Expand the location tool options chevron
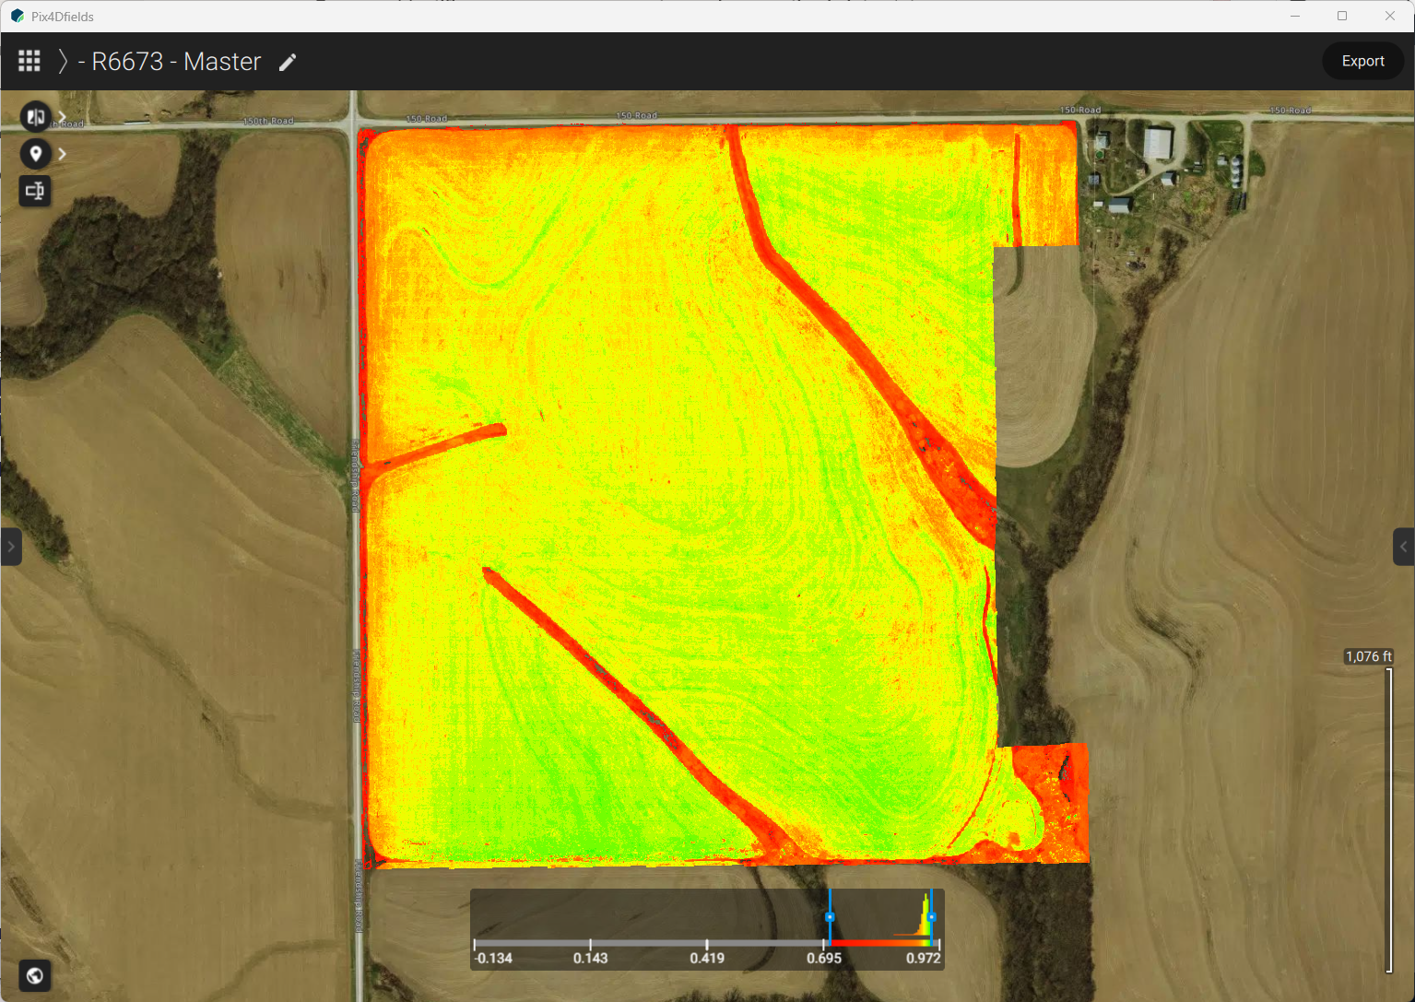This screenshot has width=1415, height=1002. pos(62,153)
